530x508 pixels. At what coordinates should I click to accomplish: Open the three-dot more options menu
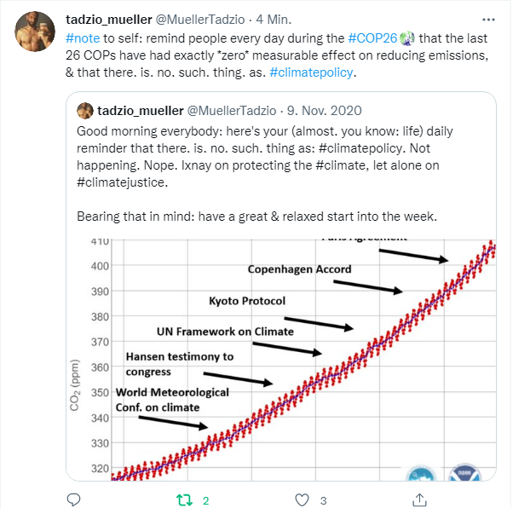tap(487, 19)
